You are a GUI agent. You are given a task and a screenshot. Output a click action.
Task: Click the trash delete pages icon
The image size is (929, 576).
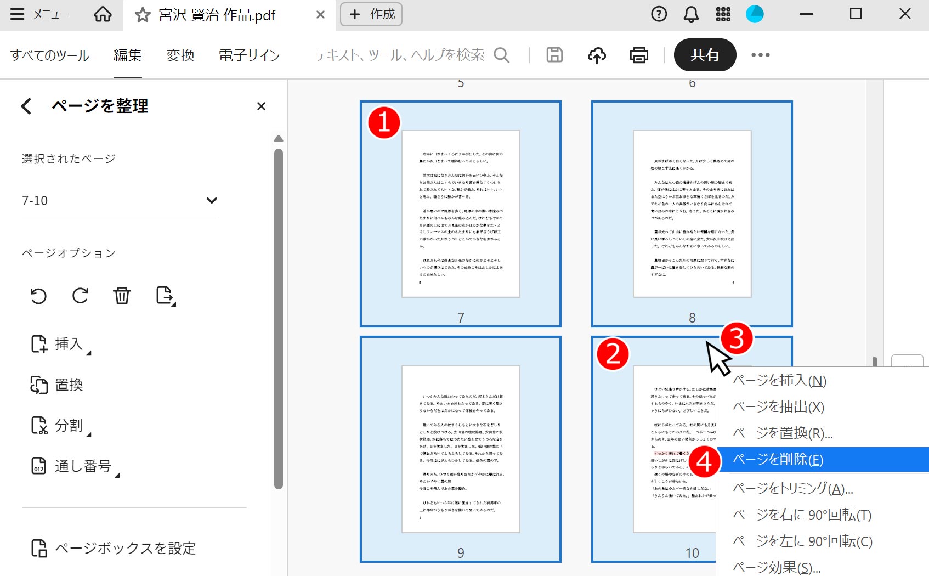pyautogui.click(x=122, y=296)
